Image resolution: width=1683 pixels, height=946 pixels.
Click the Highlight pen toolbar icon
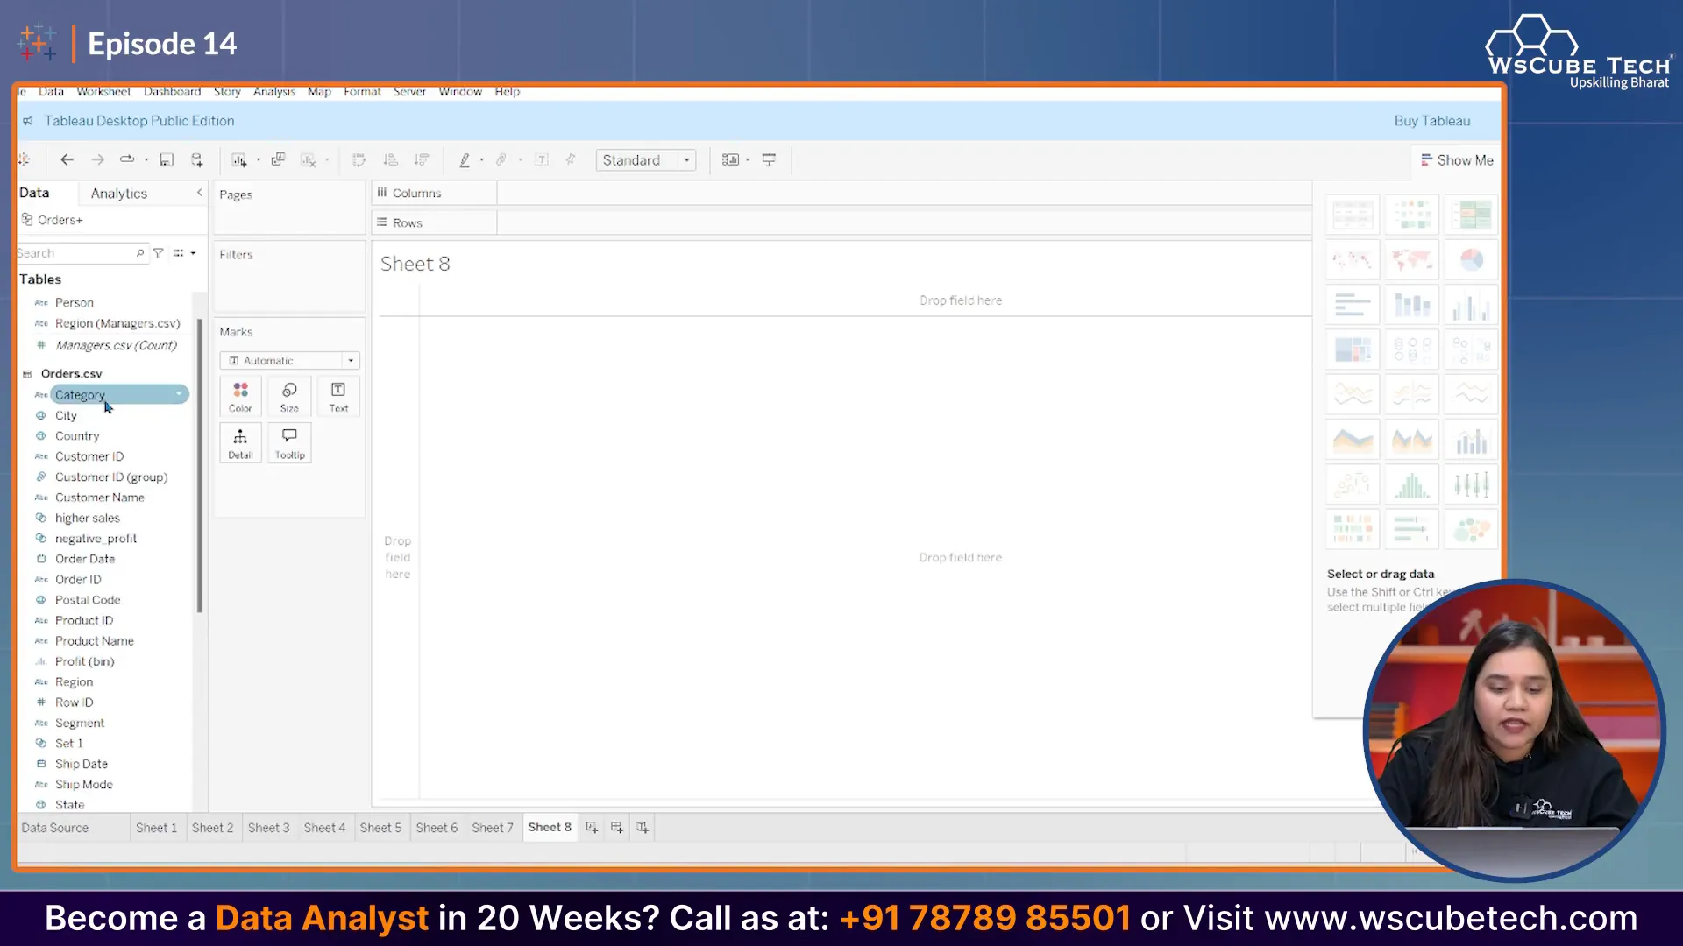(x=465, y=159)
